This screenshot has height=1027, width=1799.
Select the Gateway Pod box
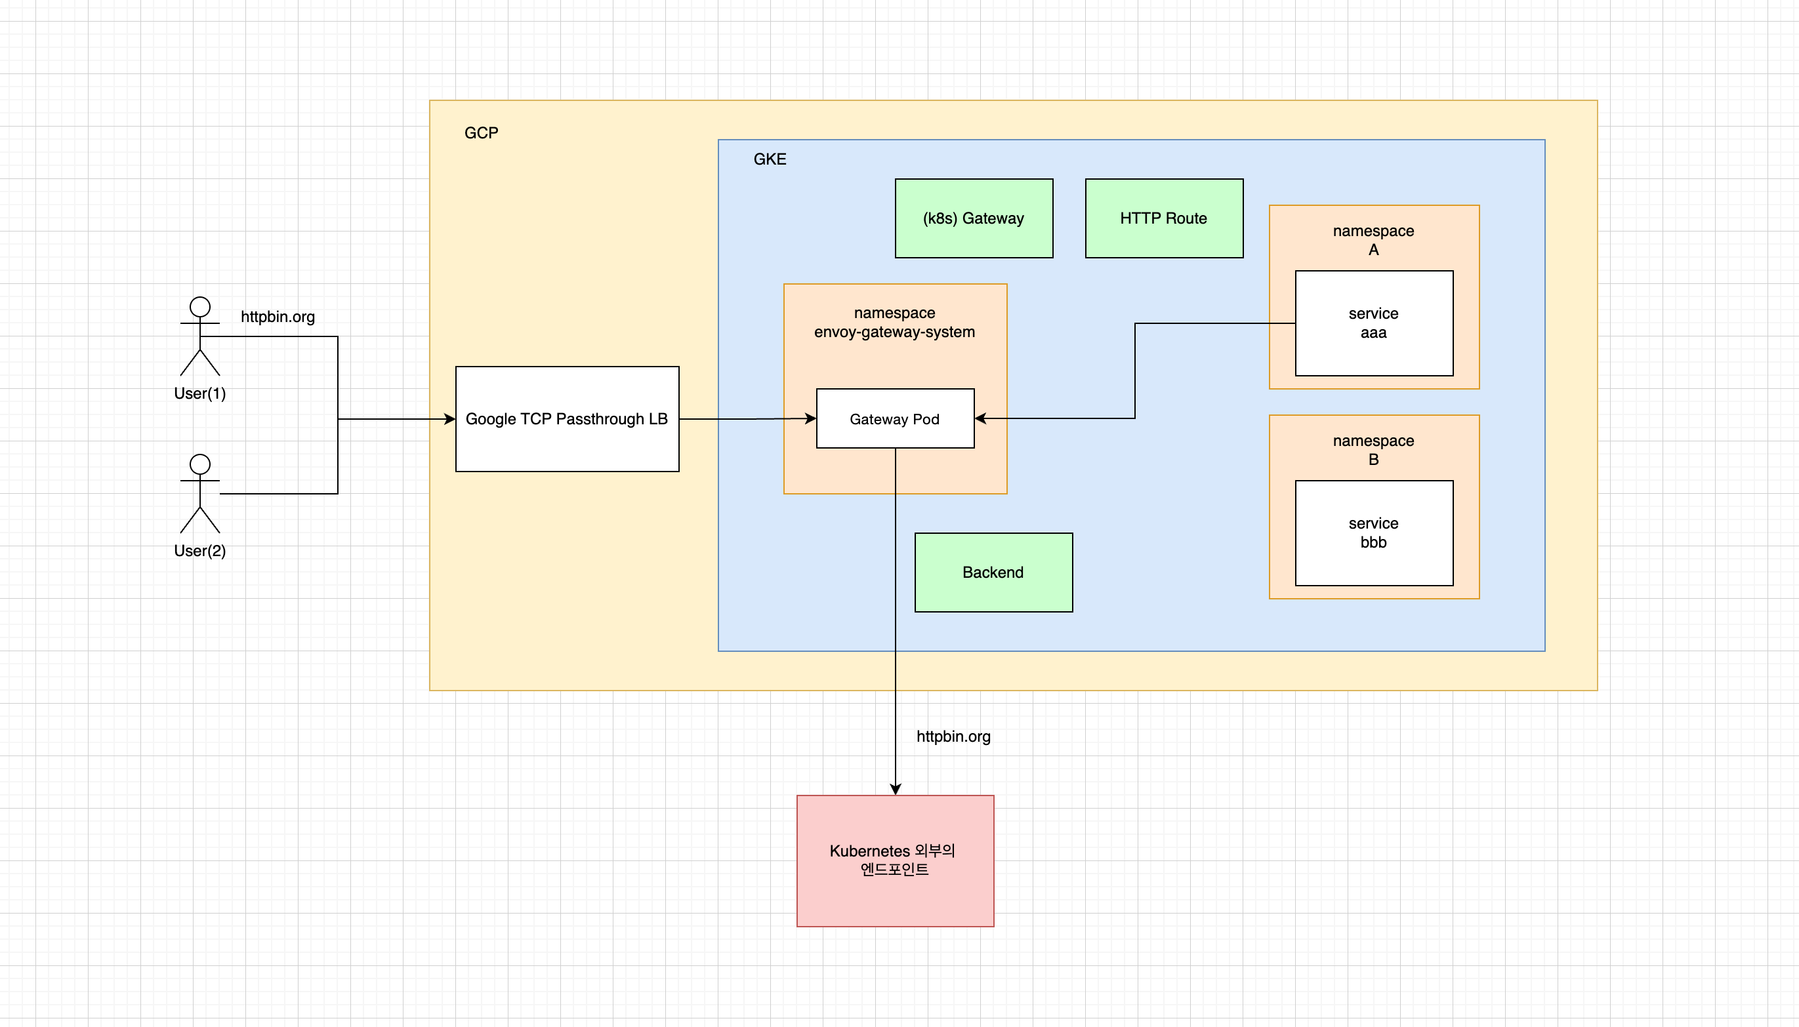coord(894,419)
